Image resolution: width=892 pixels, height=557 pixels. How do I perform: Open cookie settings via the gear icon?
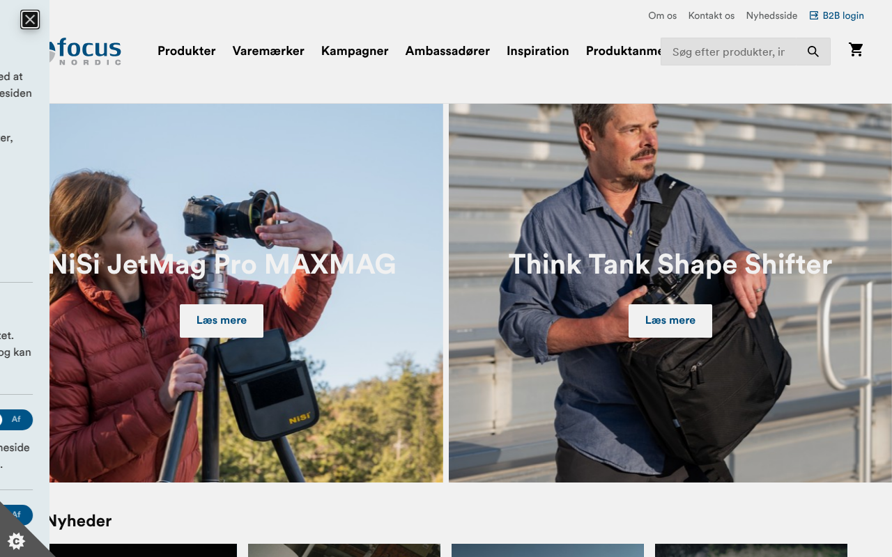pyautogui.click(x=16, y=541)
